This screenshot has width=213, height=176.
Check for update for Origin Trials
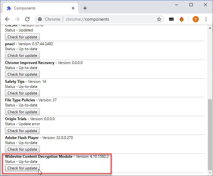[22, 131]
